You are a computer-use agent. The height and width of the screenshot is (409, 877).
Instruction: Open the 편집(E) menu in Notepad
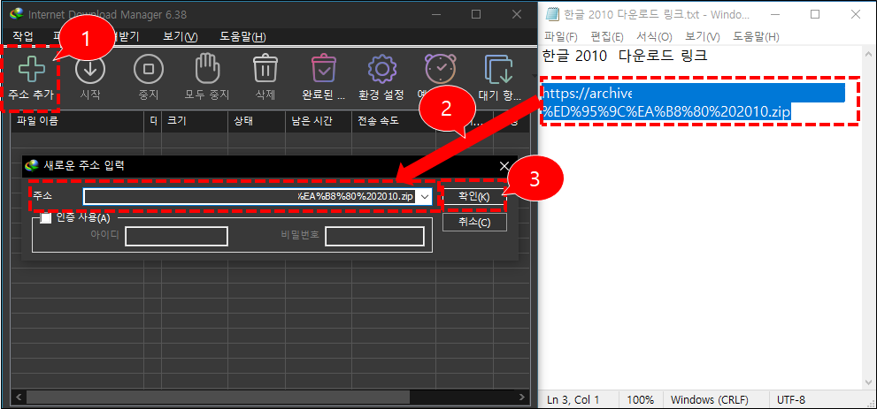(x=607, y=37)
